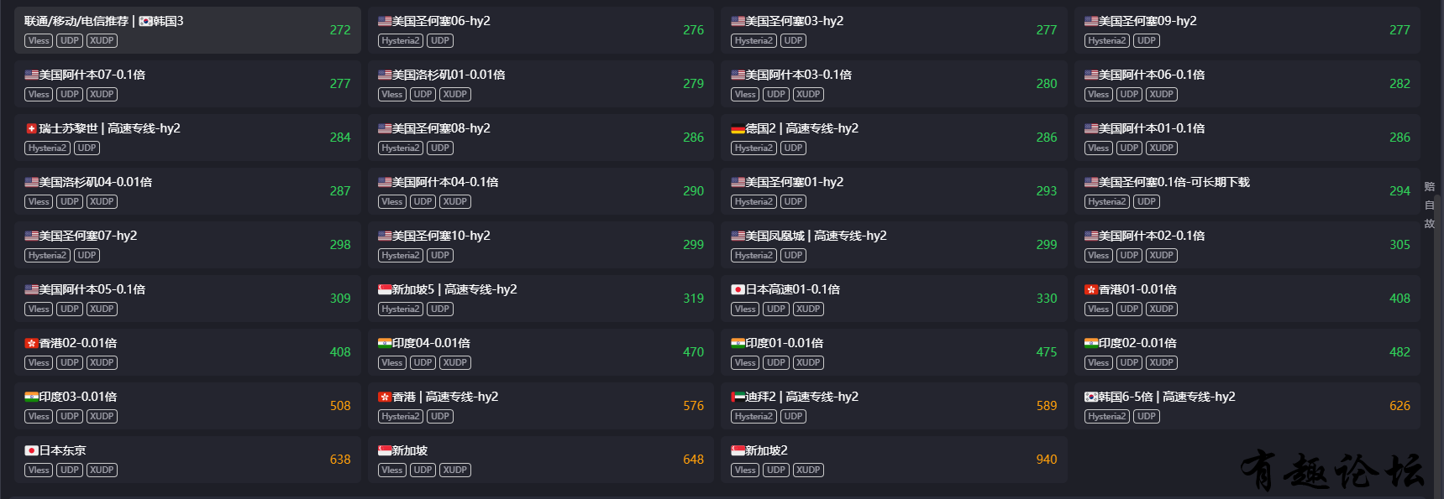This screenshot has width=1444, height=499.
Task: Click the Vless tag on 印度03-0.01倍
Action: (x=39, y=416)
